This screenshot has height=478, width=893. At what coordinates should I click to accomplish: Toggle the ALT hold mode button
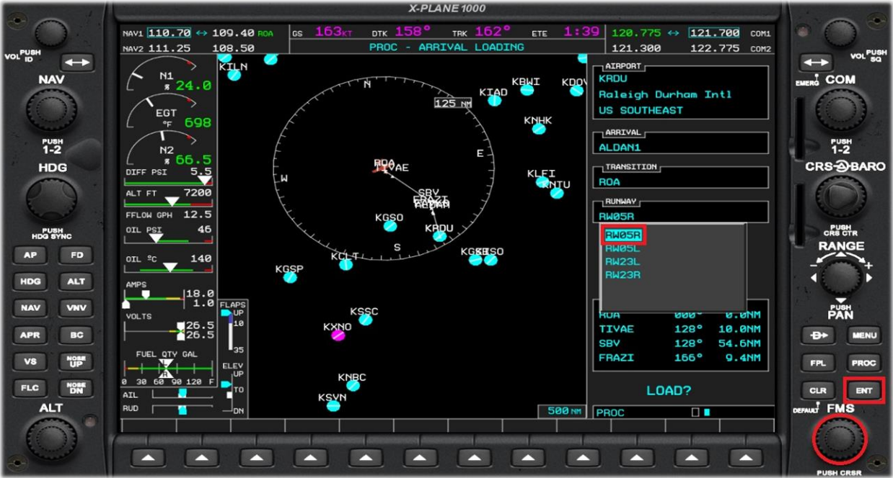click(x=76, y=281)
